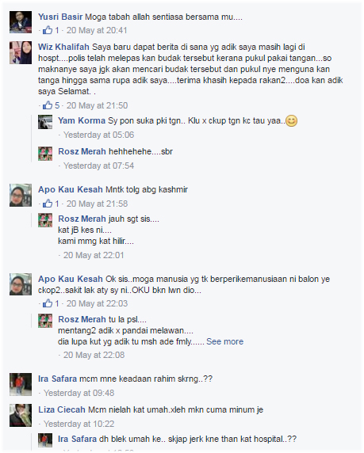Click like icon on Yusri Basir's comment
The width and height of the screenshot is (364, 453).
click(x=48, y=30)
